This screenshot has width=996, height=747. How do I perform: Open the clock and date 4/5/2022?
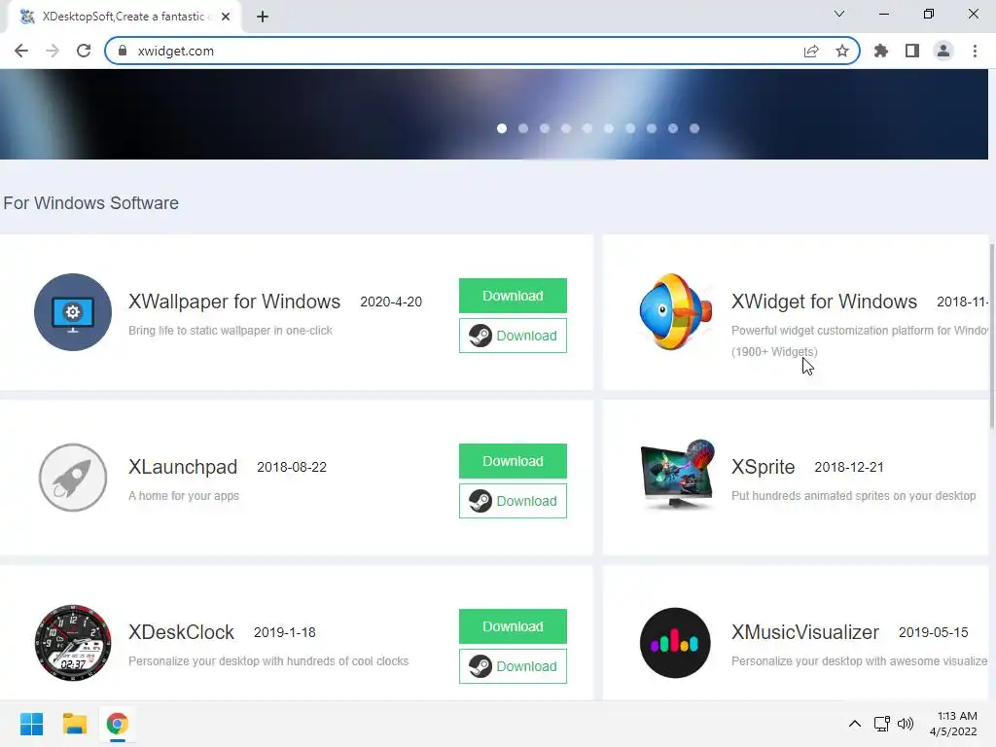pyautogui.click(x=955, y=724)
